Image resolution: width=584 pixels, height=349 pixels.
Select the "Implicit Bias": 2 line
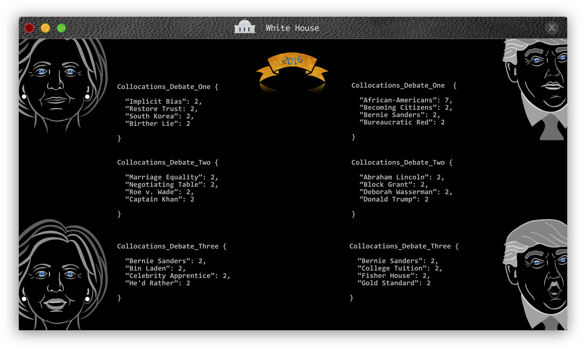coord(163,101)
